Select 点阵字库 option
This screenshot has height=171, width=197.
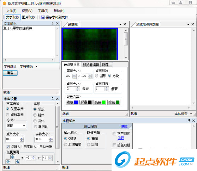(8, 115)
